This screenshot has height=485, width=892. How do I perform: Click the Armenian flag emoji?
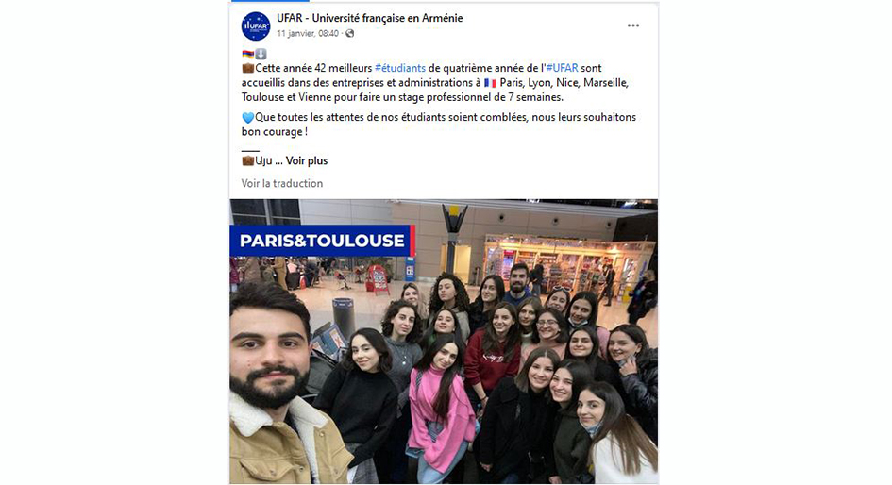pyautogui.click(x=247, y=54)
